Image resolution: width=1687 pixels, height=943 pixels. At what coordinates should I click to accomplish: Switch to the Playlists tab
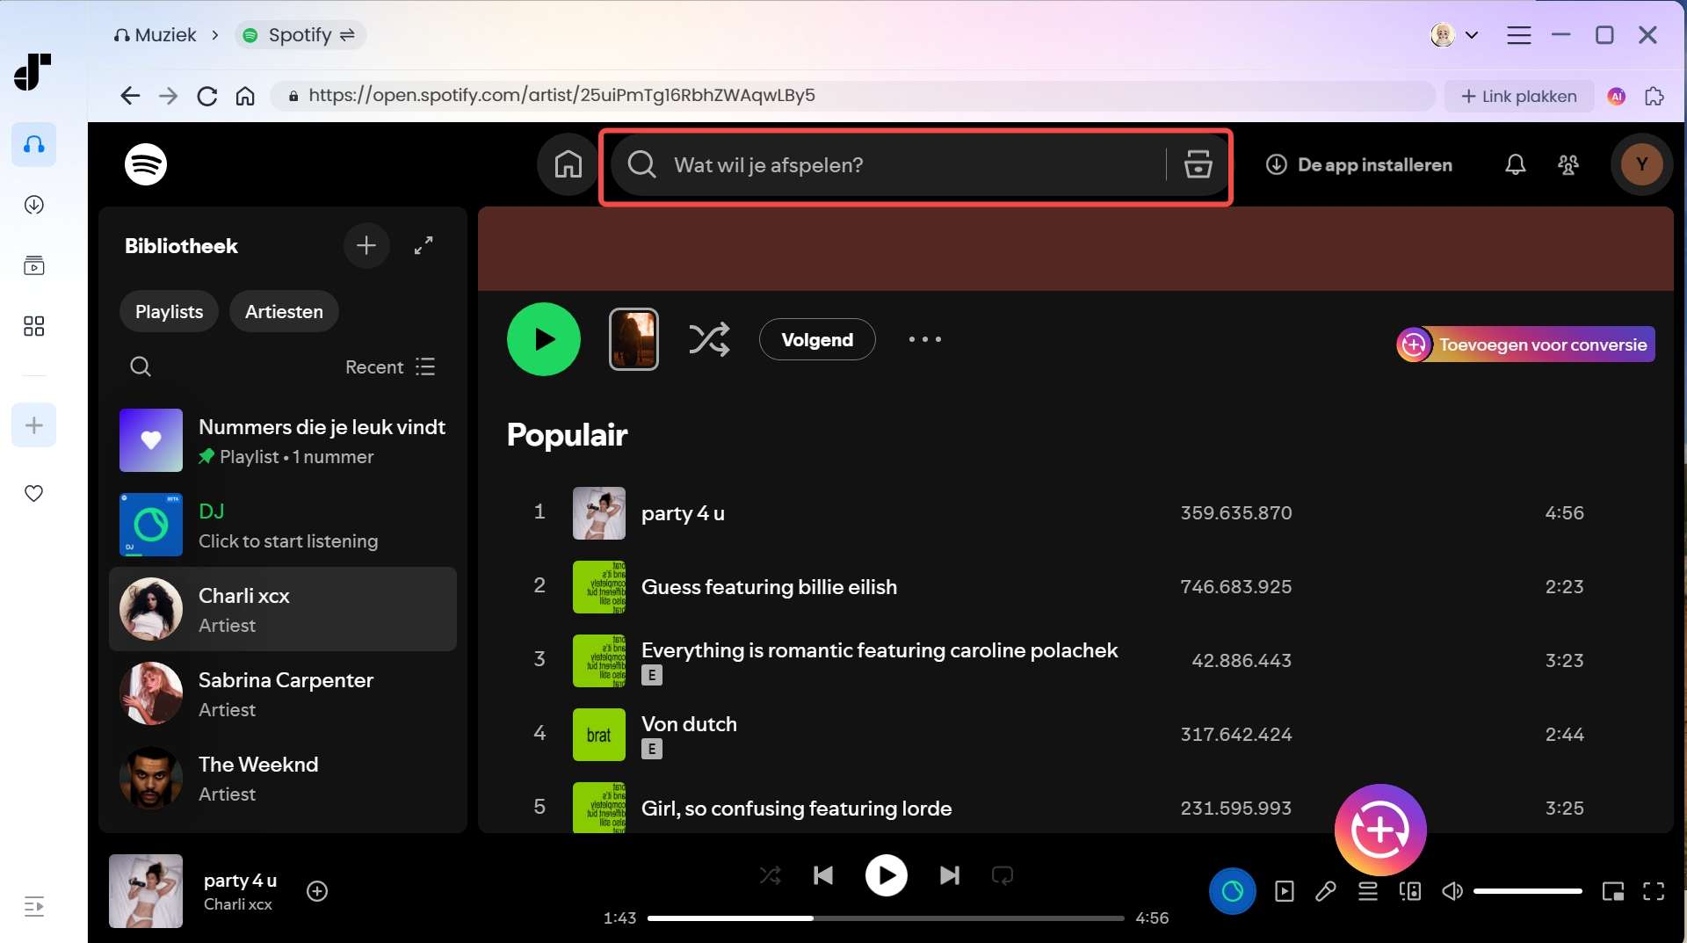[169, 311]
